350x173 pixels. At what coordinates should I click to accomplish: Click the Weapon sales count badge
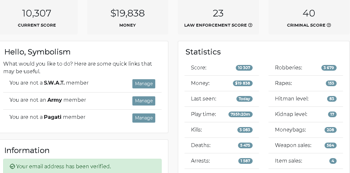[x=330, y=145]
